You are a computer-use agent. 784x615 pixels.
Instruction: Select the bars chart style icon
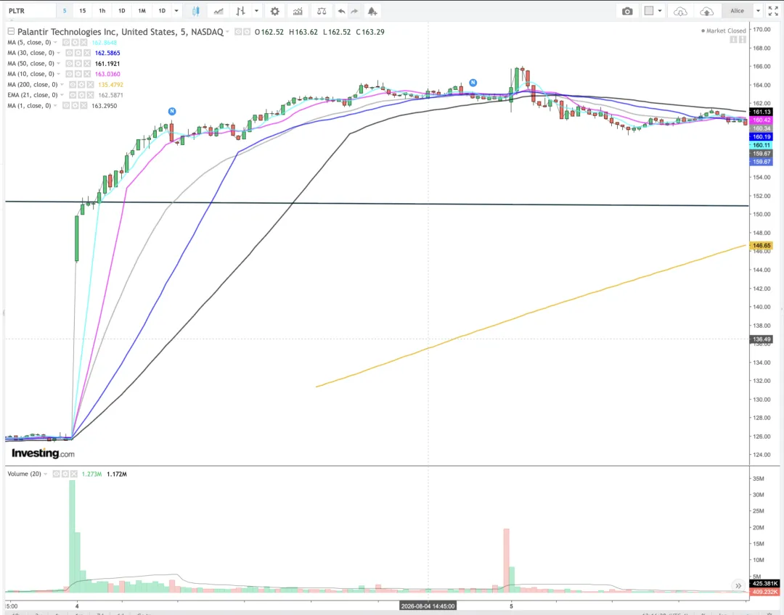point(240,11)
